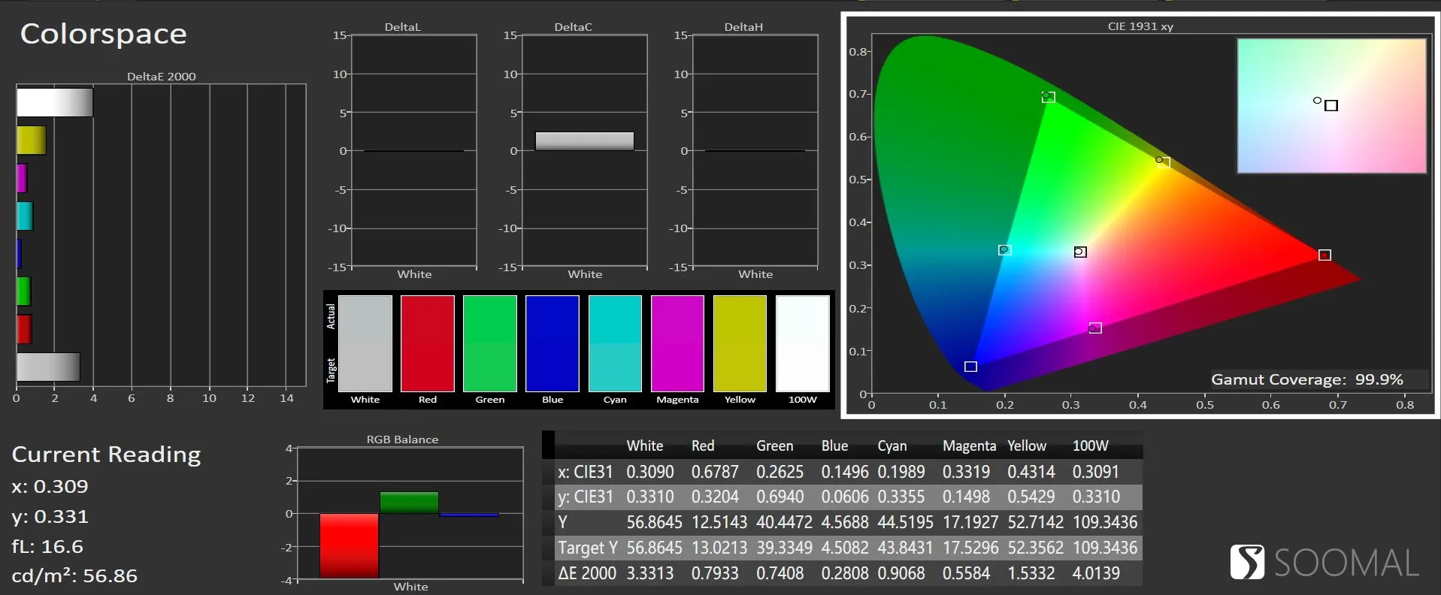
Task: Click the red bar in DeltaE 2000 chart
Action: click(24, 329)
